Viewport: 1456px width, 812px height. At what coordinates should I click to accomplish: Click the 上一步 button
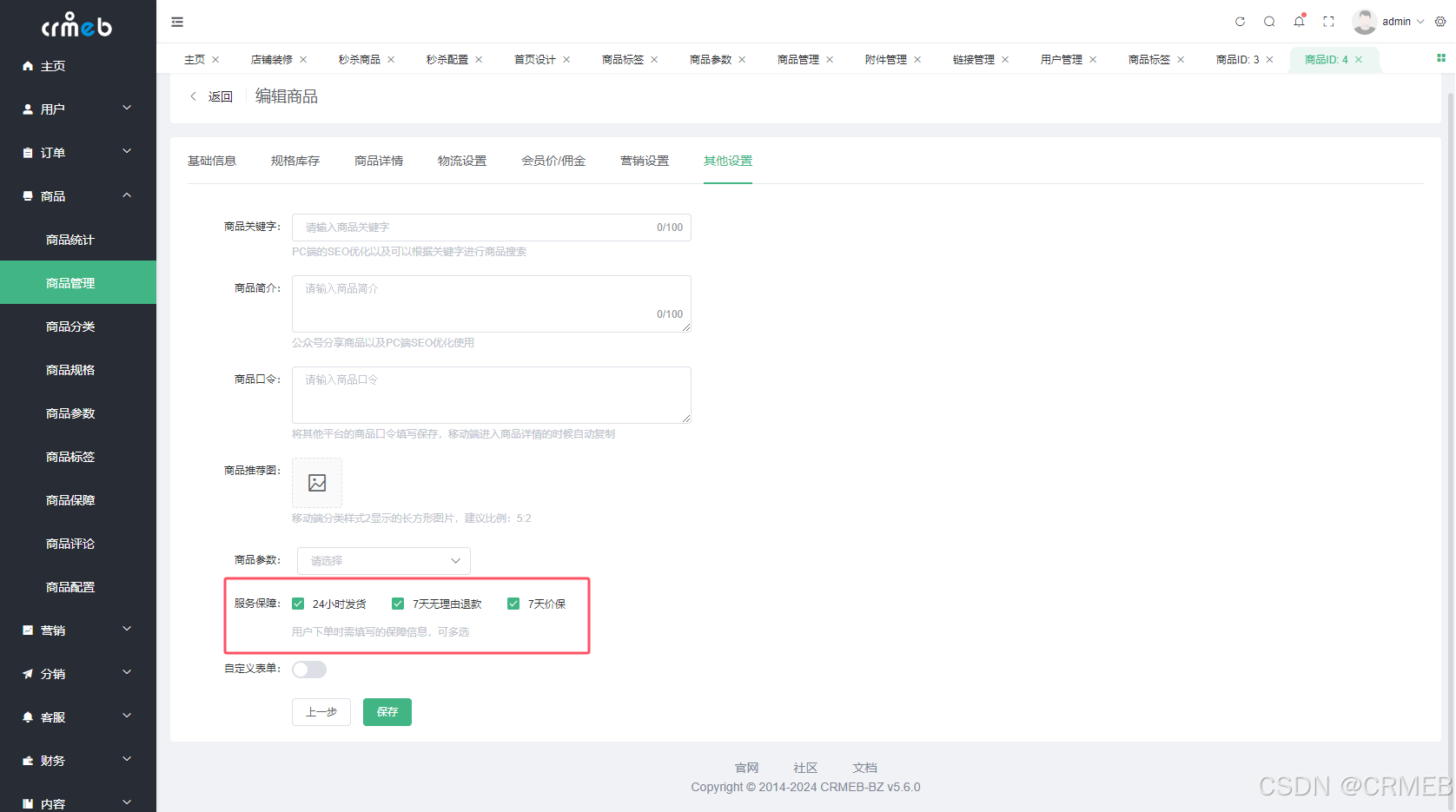[321, 712]
